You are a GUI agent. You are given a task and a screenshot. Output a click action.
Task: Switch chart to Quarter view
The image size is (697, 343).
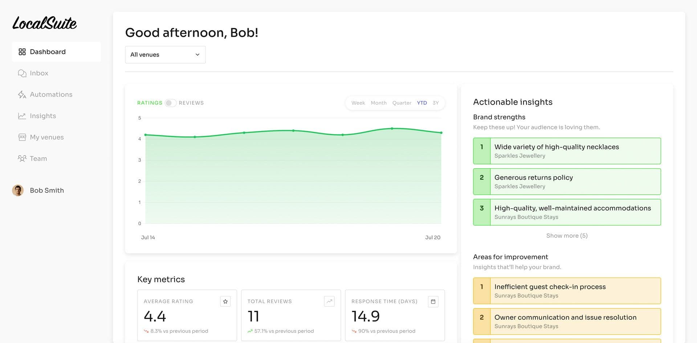(402, 103)
